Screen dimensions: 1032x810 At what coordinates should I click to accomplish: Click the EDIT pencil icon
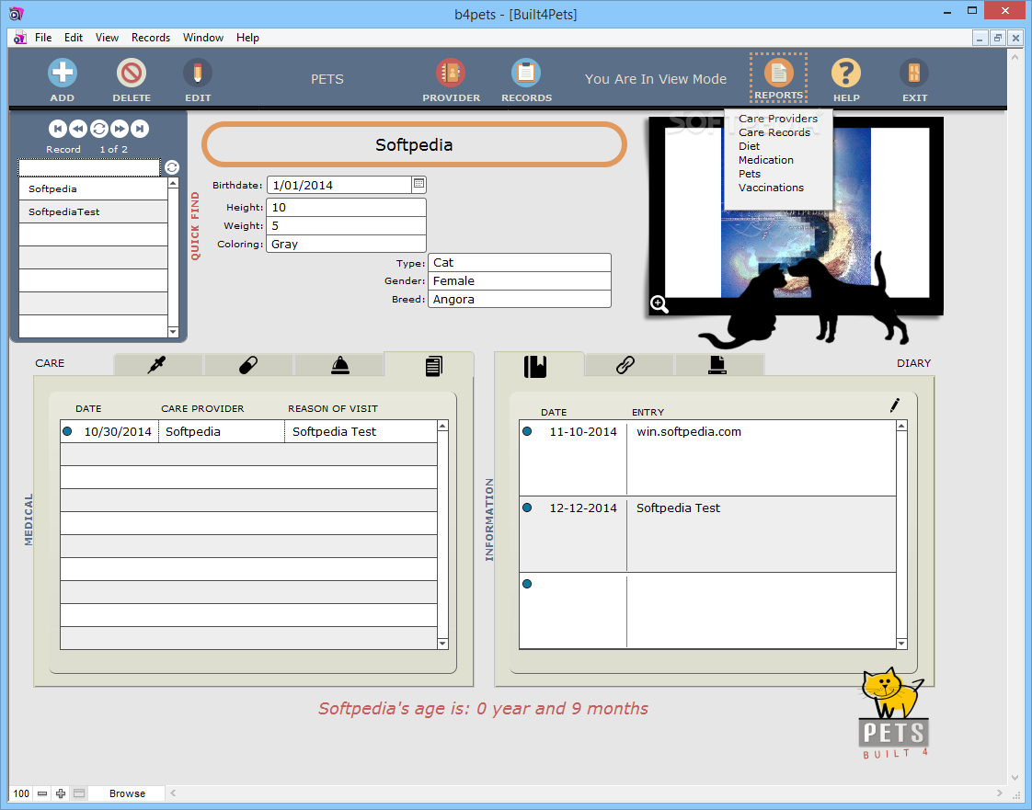198,73
